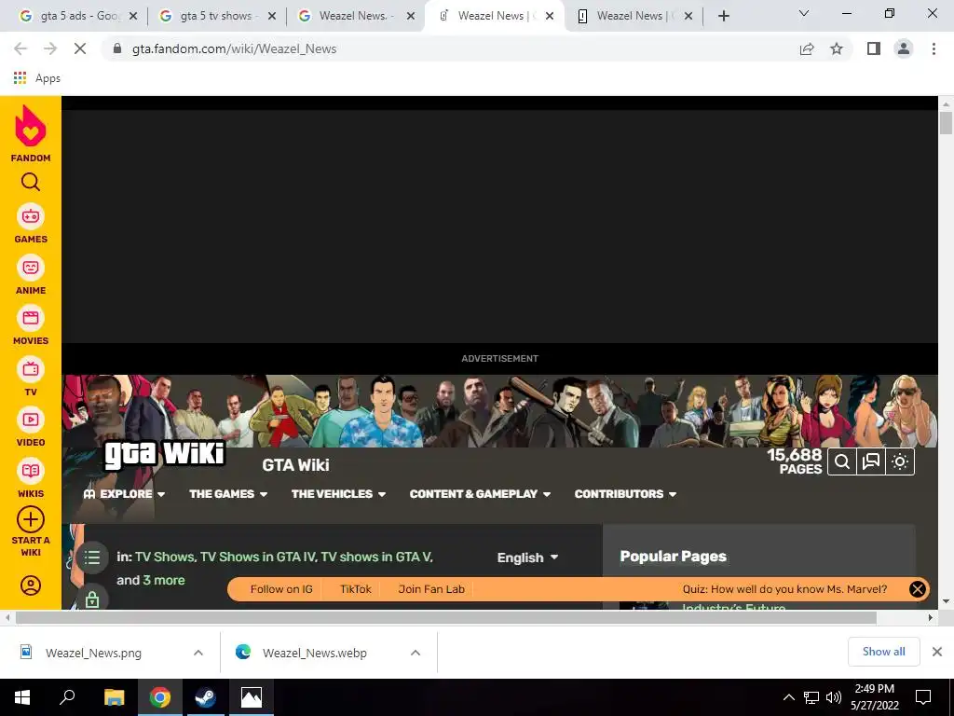Click the page protection lock icon

point(92,599)
